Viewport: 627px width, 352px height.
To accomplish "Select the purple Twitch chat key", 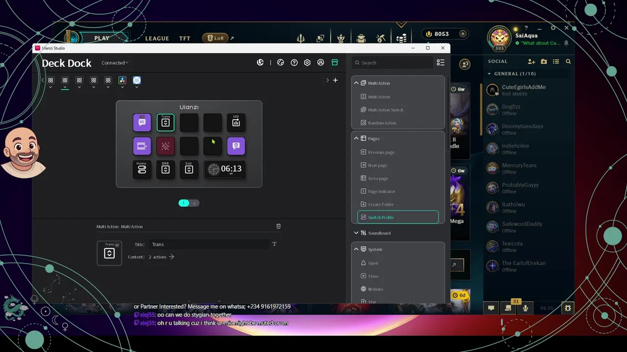I will 236,146.
